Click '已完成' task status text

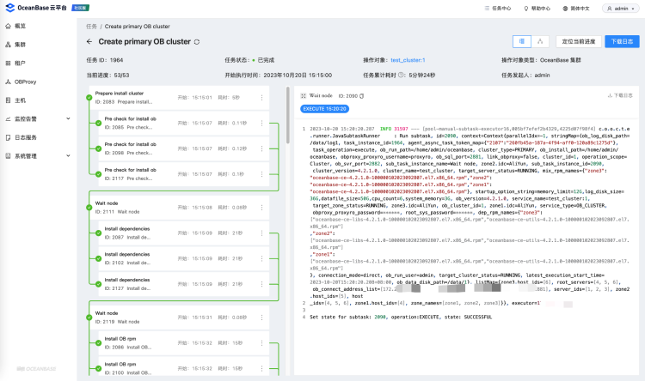click(x=266, y=60)
